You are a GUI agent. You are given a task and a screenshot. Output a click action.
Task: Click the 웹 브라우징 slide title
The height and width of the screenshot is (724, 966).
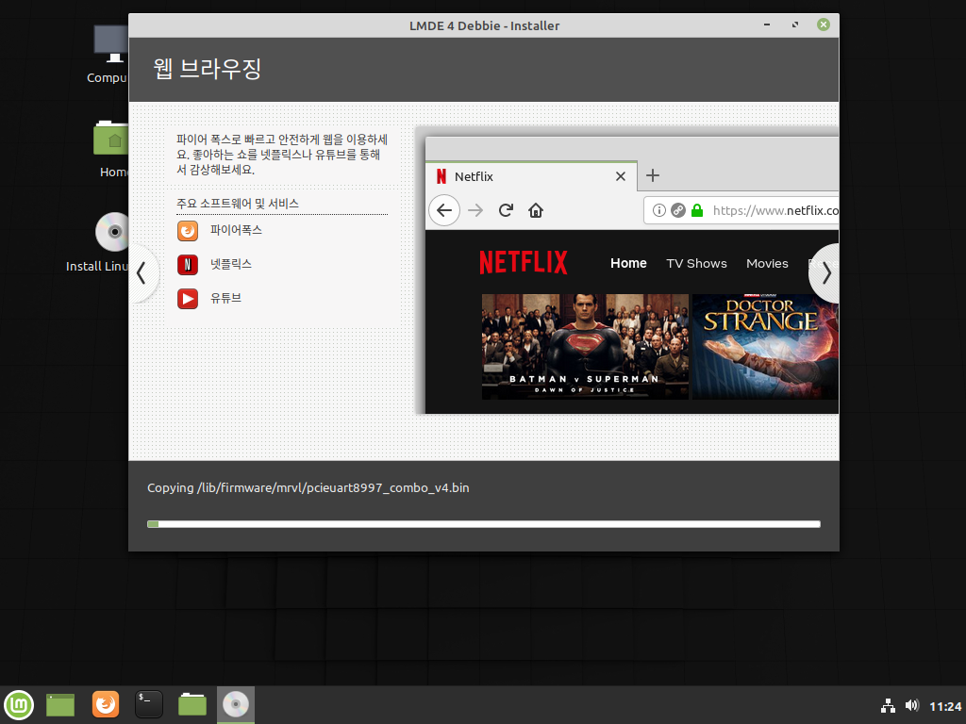tap(207, 68)
